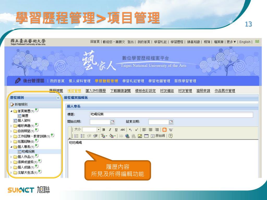
Task: Open 學習札記管理 menu
Action: coord(133,81)
